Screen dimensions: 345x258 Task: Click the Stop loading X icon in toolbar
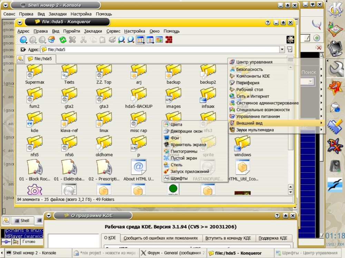point(72,40)
